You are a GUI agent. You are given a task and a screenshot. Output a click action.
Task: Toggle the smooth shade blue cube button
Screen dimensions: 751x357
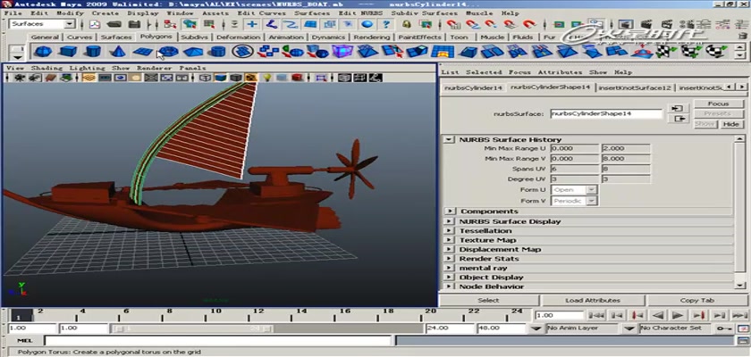[x=220, y=78]
